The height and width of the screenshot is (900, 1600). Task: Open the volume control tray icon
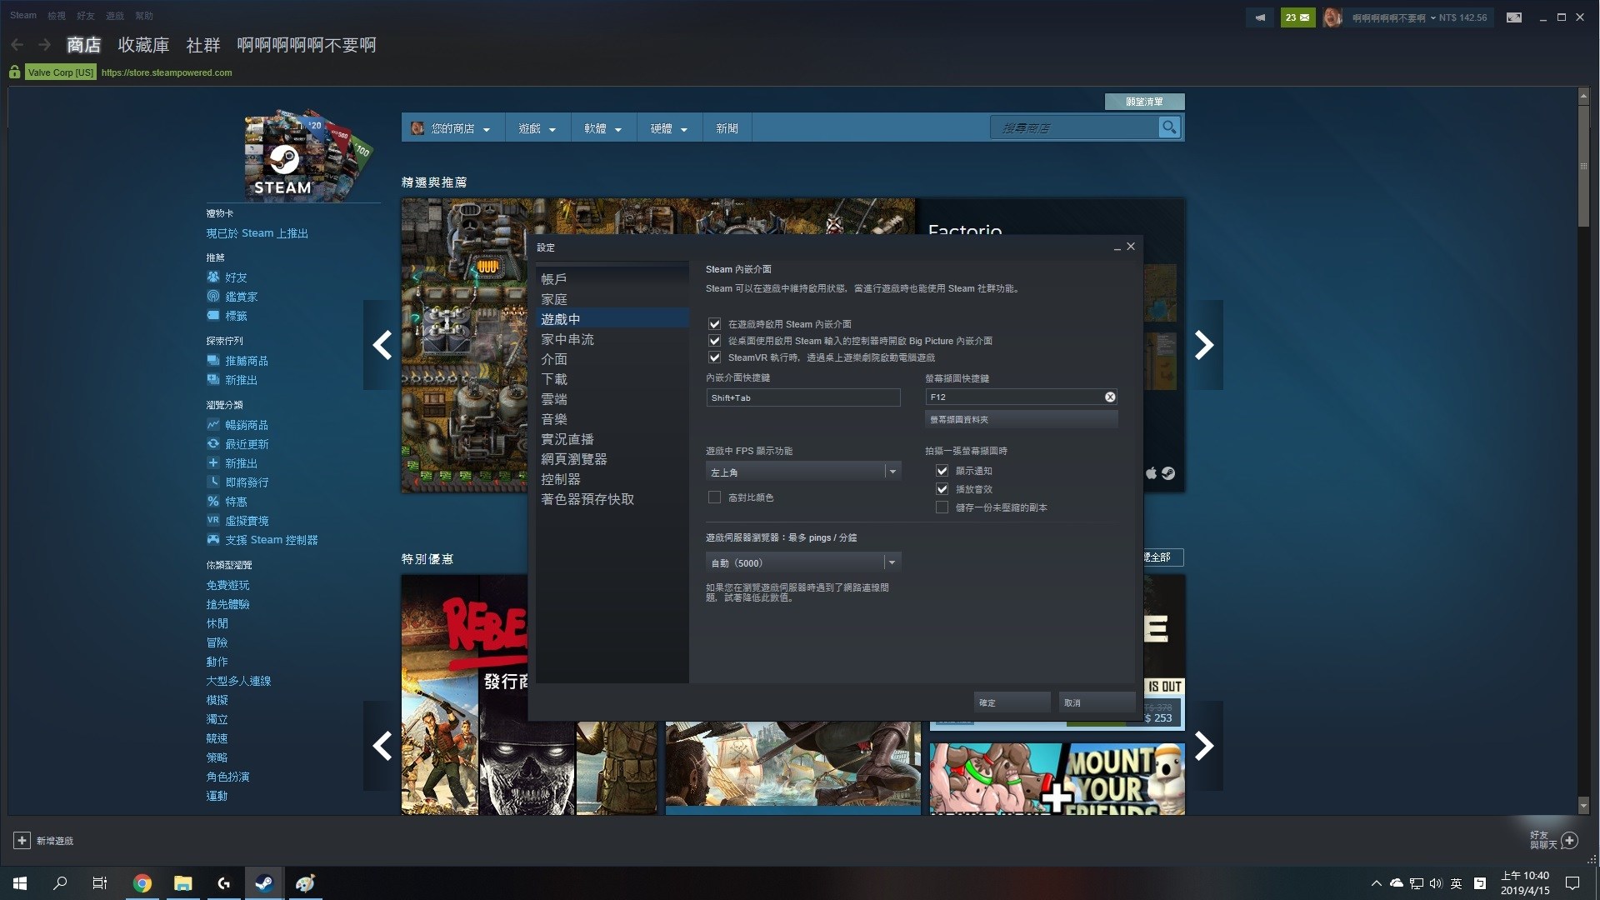coord(1435,883)
